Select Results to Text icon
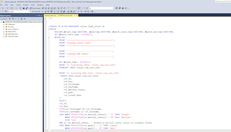 pos(68,12)
